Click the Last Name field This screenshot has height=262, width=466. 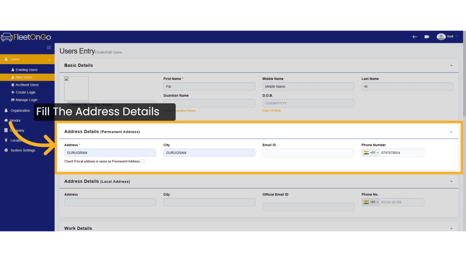[407, 86]
